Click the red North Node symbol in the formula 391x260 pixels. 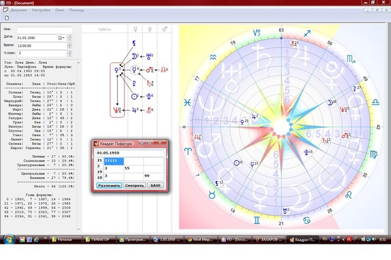tap(164, 70)
